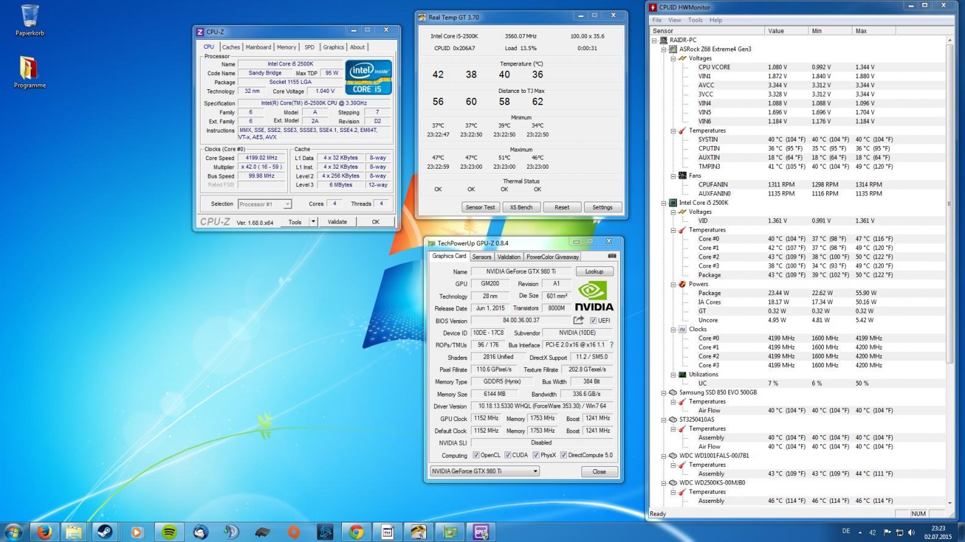The height and width of the screenshot is (542, 965).
Task: Switch to Real Temp in the taskbar
Action: click(x=418, y=532)
